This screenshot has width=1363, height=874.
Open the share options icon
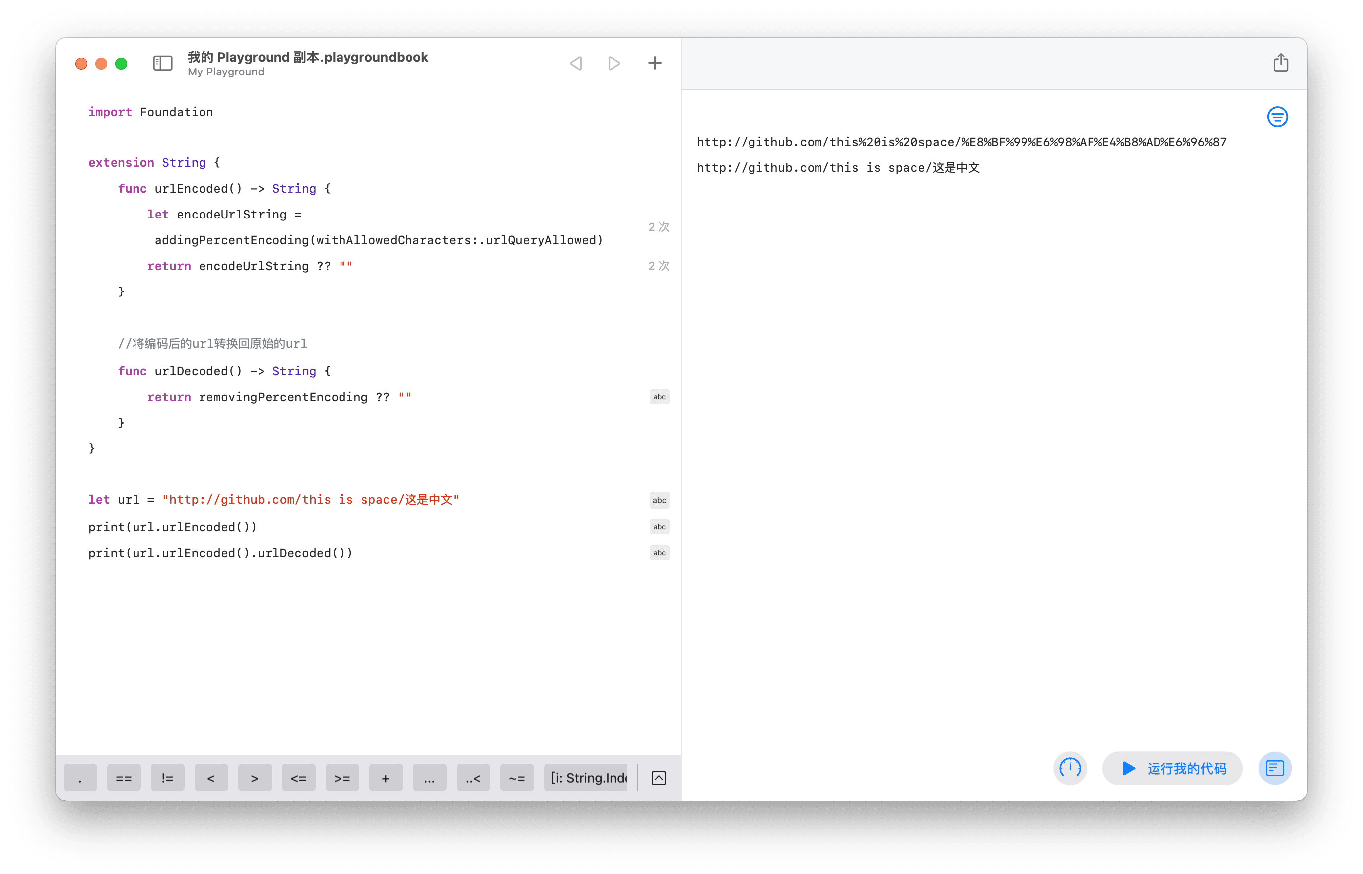click(1281, 63)
